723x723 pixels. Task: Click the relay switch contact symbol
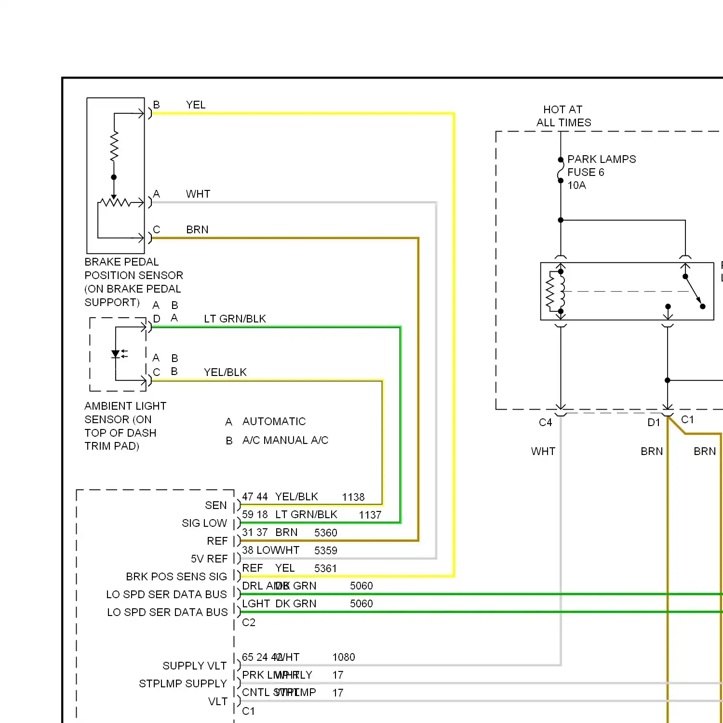pos(694,292)
